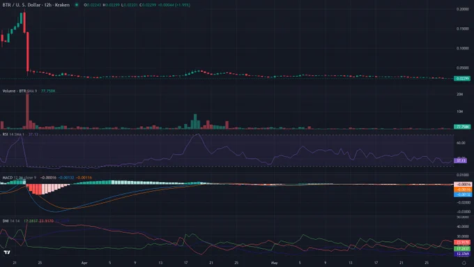The height and width of the screenshot is (267, 474).
Task: Click the TradingView logo
Action: (x=7, y=252)
